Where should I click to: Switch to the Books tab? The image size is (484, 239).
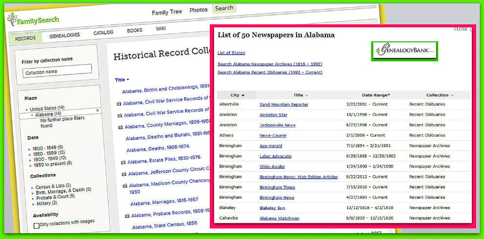tap(135, 31)
